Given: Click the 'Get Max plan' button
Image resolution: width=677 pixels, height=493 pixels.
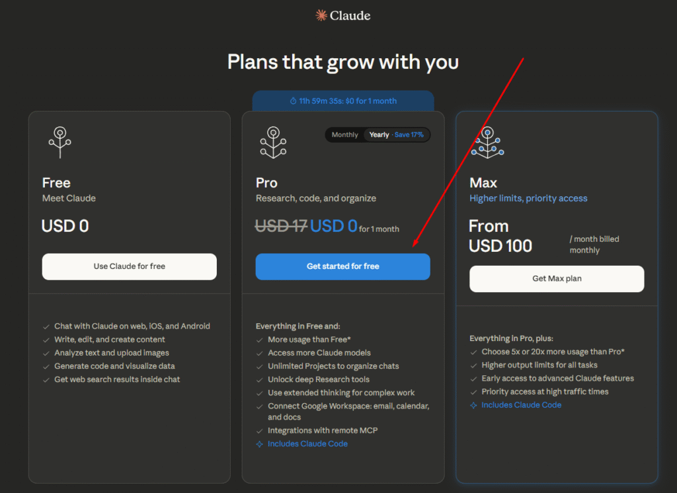Looking at the screenshot, I should [x=557, y=278].
